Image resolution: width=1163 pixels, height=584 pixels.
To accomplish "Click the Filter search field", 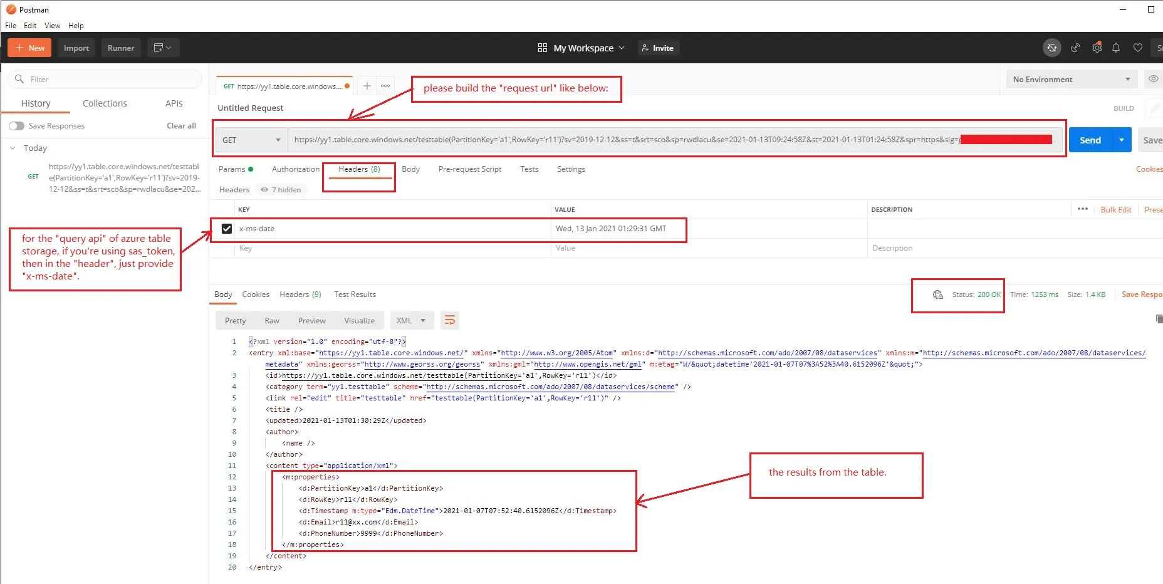I will tap(105, 79).
